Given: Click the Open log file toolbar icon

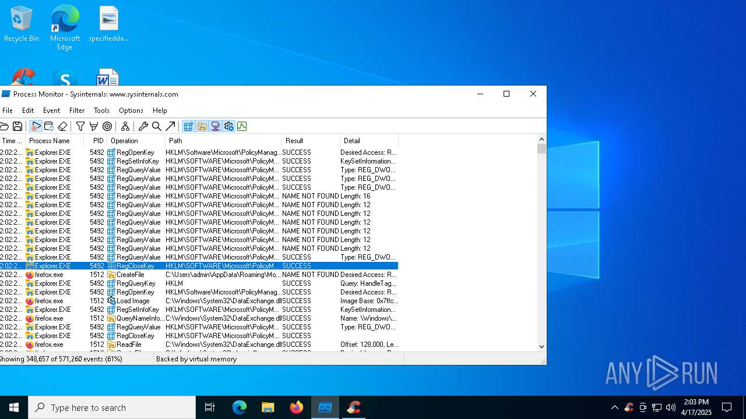Looking at the screenshot, I should (x=4, y=126).
